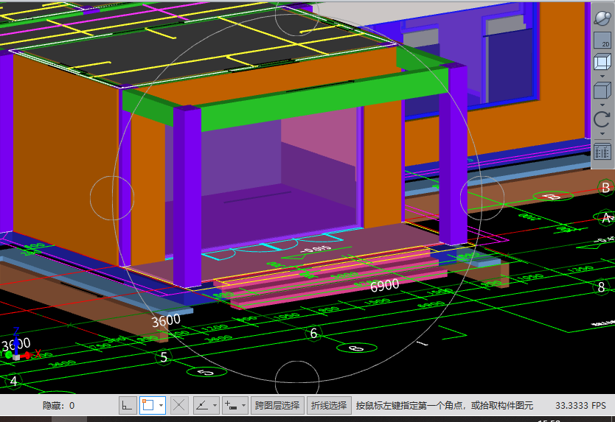Click the top orbit handle circle
The width and height of the screenshot is (615, 422).
(297, 15)
